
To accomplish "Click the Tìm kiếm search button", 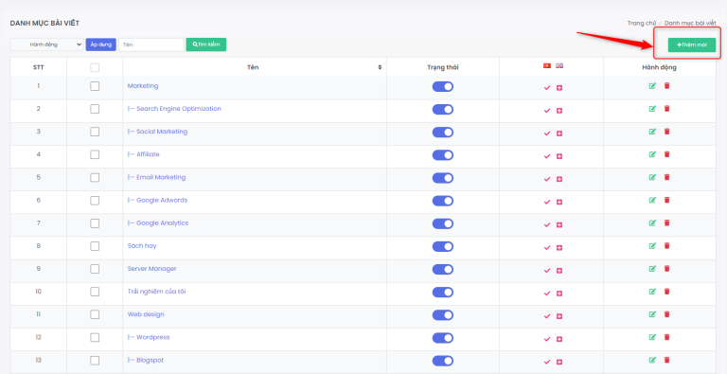I will (x=206, y=45).
